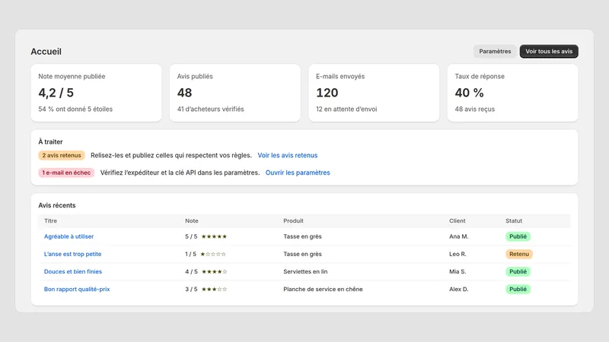Click the Avis récents heading

[x=57, y=205]
